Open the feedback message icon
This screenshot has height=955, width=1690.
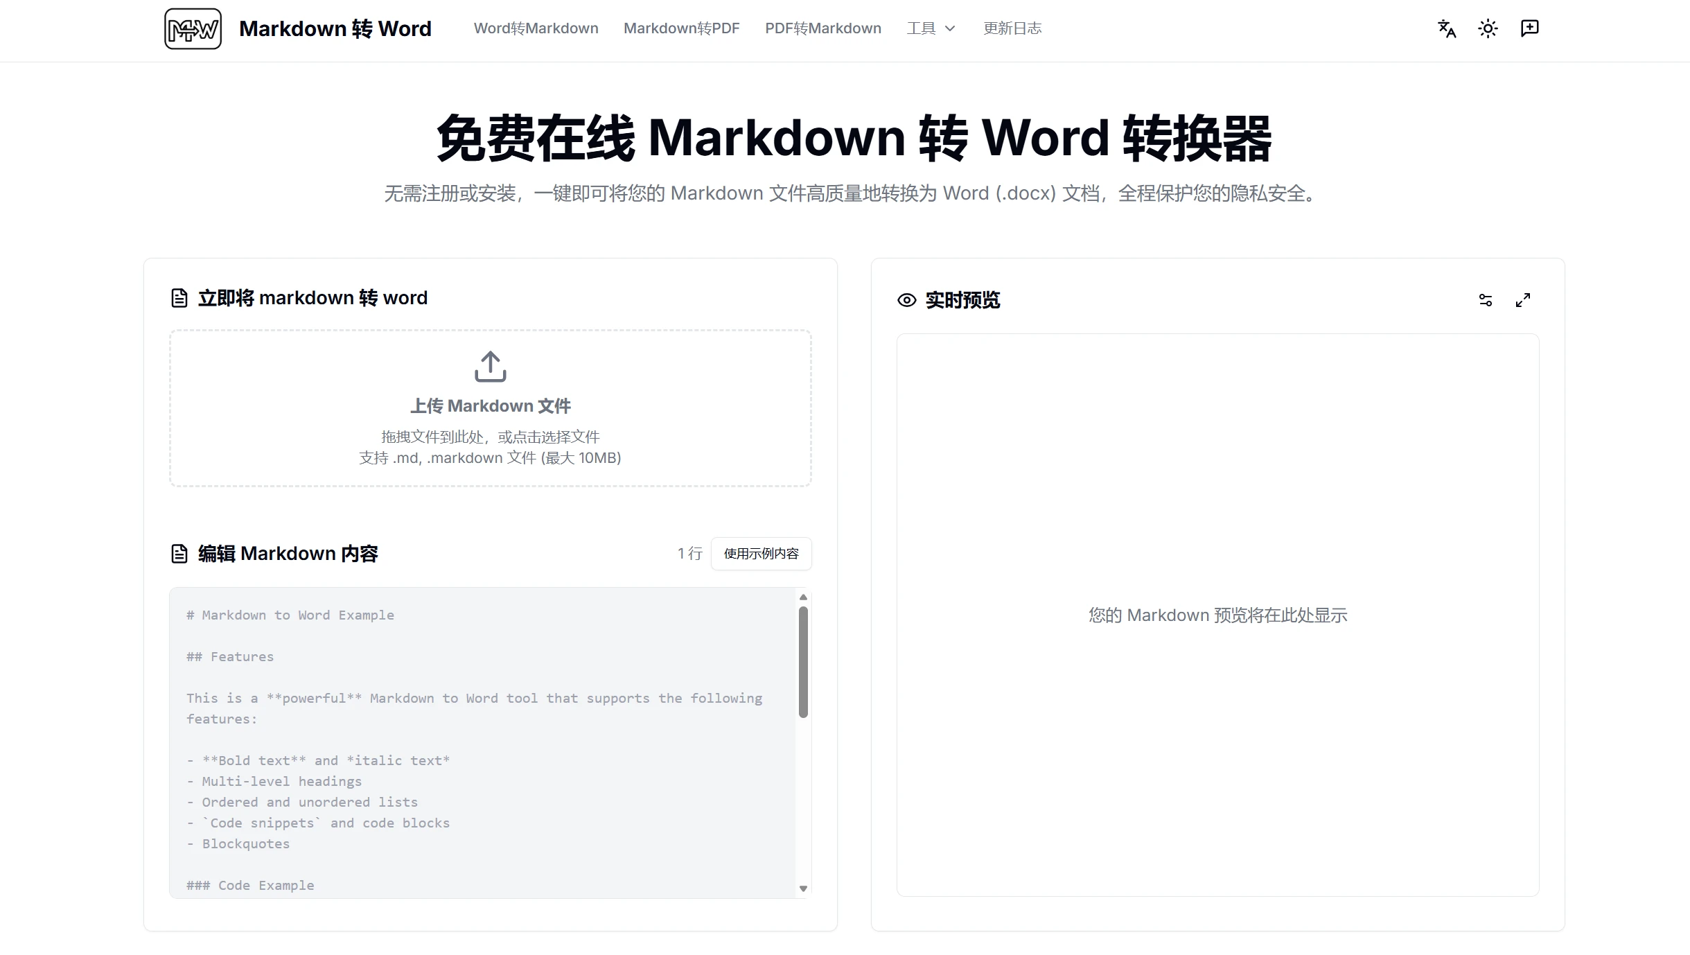[1529, 28]
